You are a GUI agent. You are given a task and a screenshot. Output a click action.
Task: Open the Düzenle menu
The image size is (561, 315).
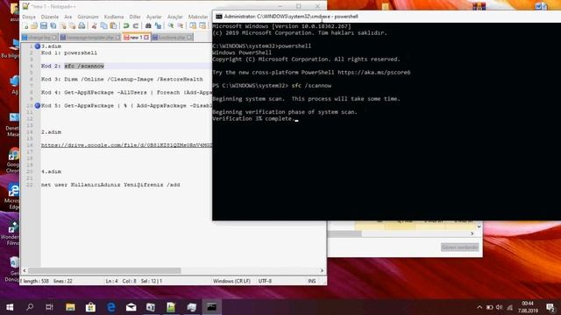click(50, 17)
